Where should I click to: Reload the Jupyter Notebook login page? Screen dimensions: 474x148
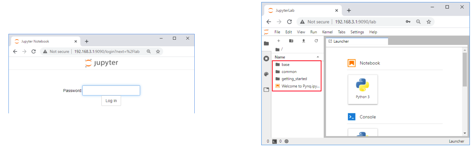click(34, 51)
